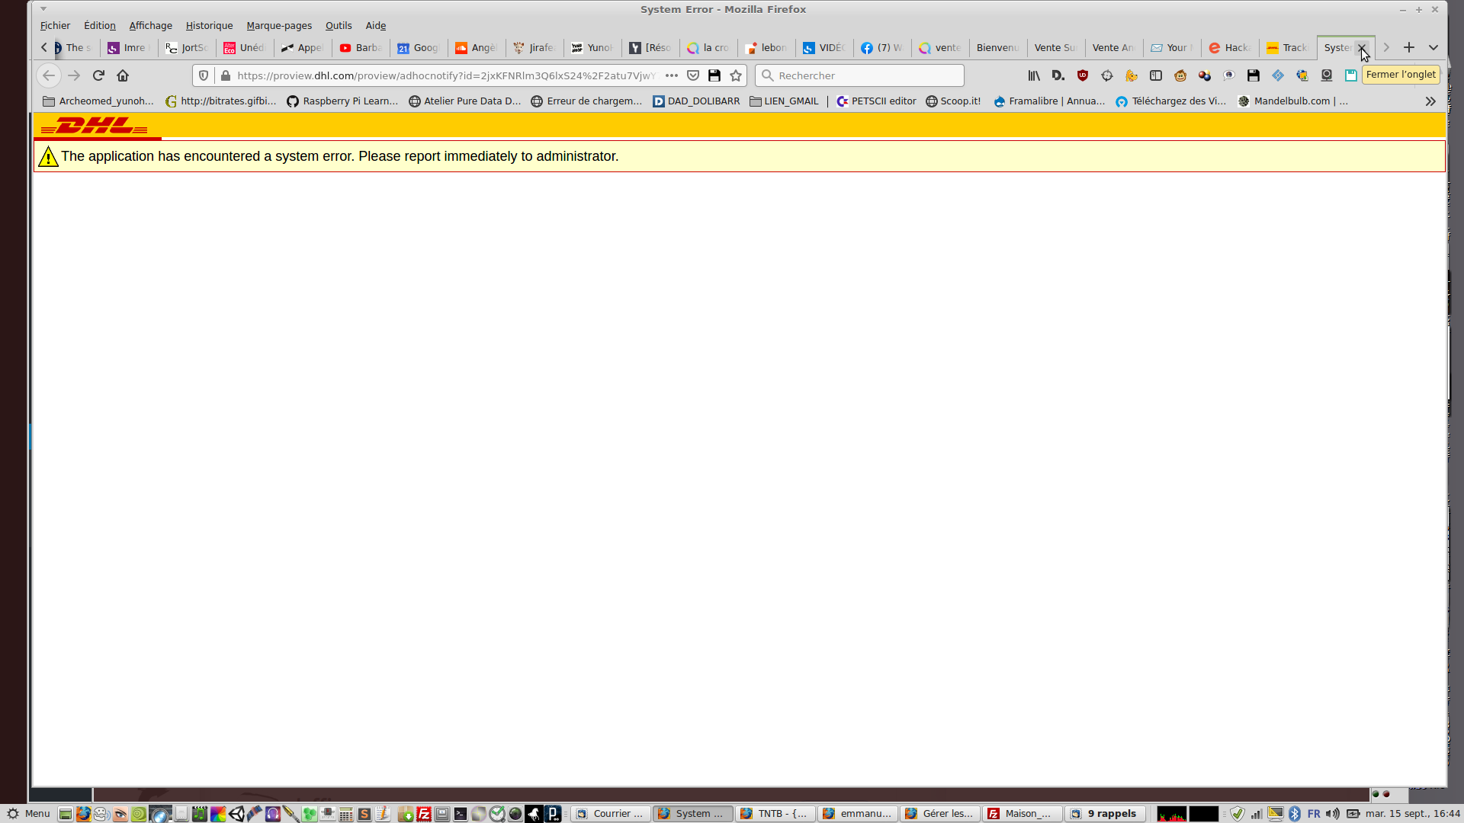Screen dimensions: 1464x823
Task: Click the reload page button
Action: 98,75
